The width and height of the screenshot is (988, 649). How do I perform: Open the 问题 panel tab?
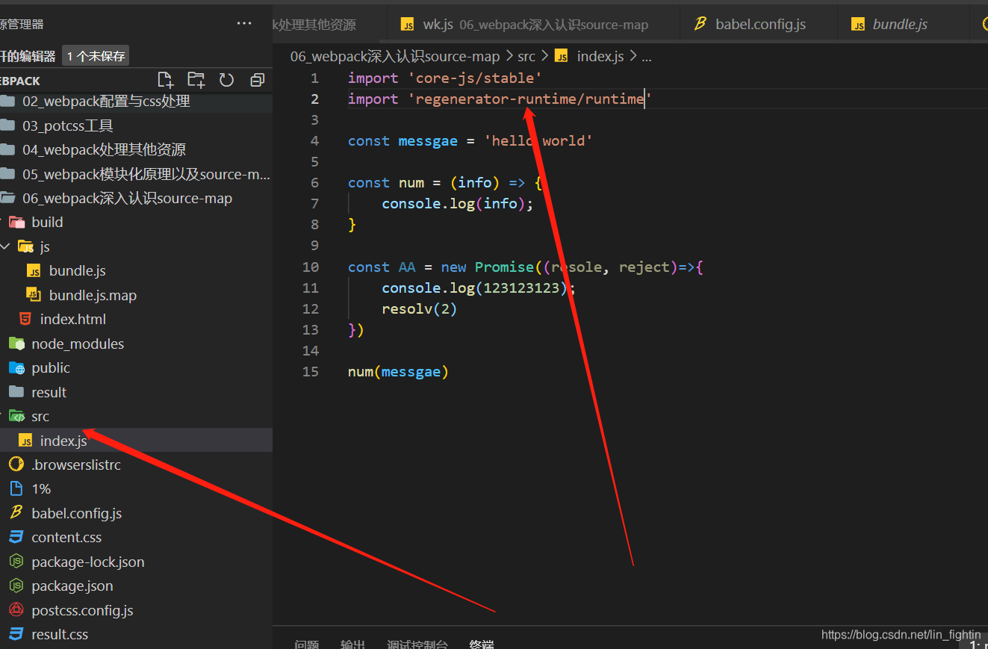[307, 644]
